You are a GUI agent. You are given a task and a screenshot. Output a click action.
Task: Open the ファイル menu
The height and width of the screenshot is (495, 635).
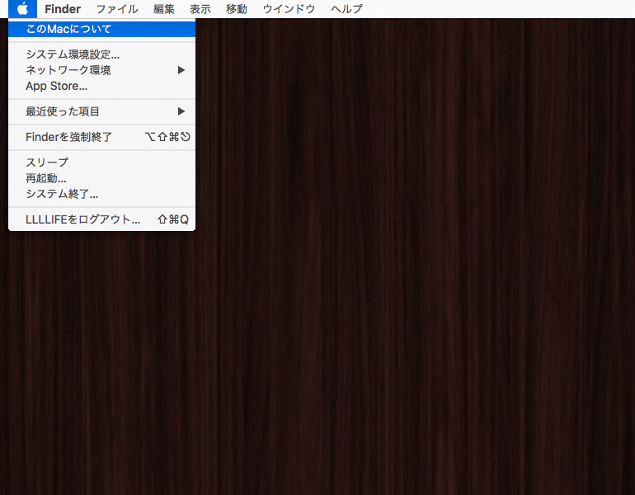tap(116, 9)
